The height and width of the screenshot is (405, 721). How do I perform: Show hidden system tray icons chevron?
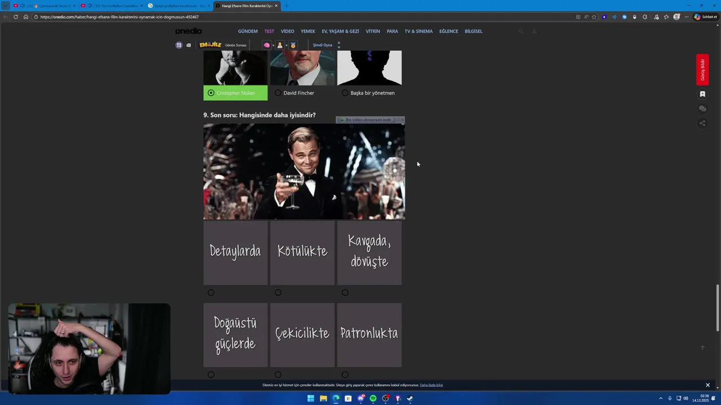tap(661, 398)
